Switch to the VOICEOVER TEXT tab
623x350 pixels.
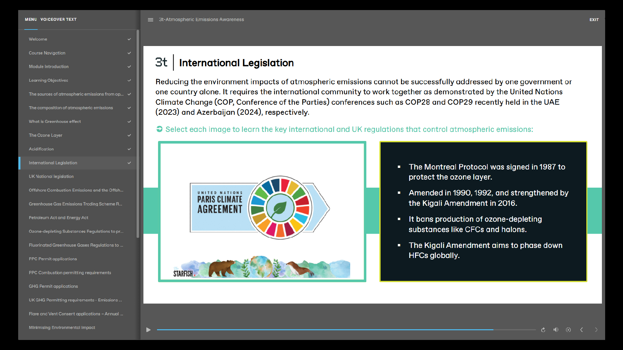point(59,19)
